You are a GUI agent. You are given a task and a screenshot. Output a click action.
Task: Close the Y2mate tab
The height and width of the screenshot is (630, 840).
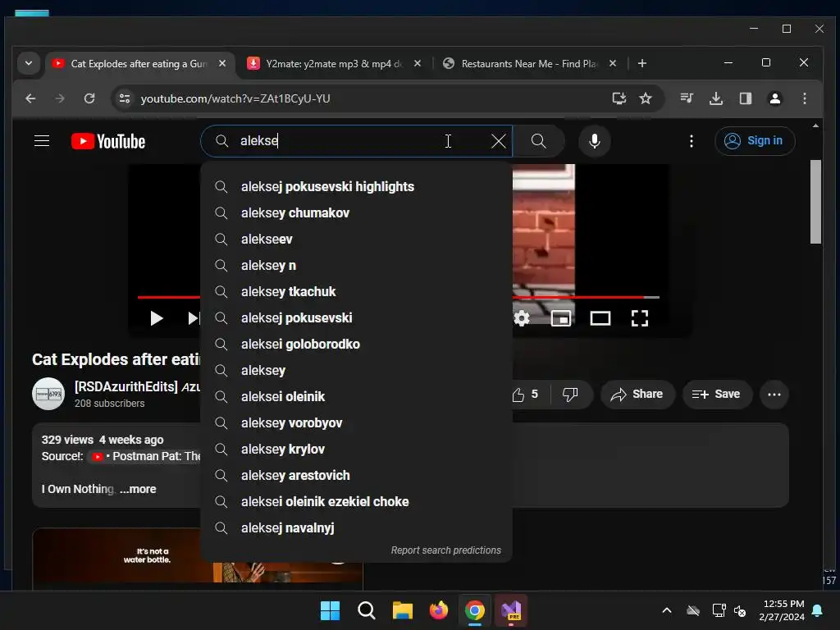[418, 63]
